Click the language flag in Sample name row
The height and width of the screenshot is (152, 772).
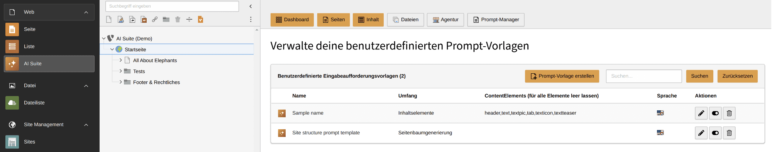660,113
